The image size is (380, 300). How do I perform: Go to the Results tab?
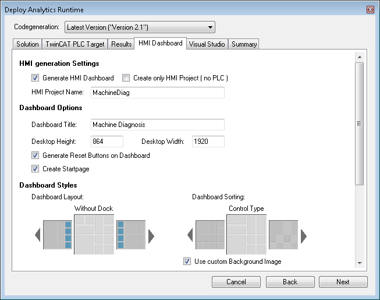122,44
